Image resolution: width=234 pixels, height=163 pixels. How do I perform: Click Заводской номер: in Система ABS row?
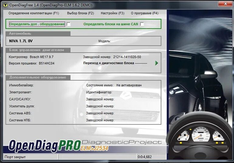point(100,113)
